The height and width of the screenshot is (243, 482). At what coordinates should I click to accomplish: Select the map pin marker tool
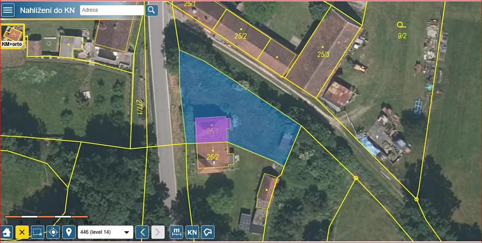(69, 232)
